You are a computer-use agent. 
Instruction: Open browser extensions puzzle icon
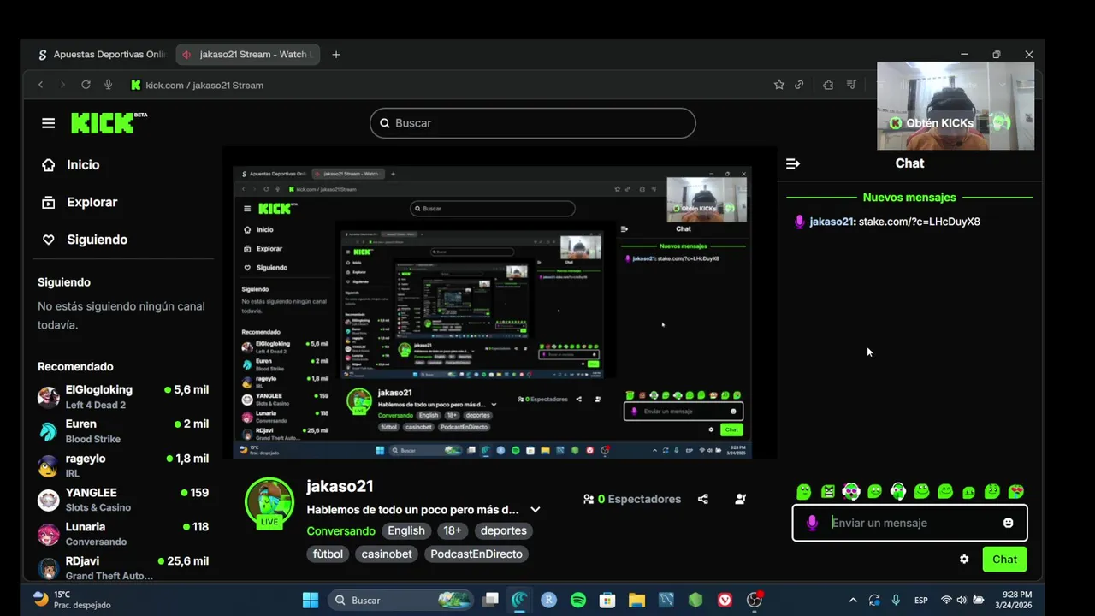click(828, 85)
